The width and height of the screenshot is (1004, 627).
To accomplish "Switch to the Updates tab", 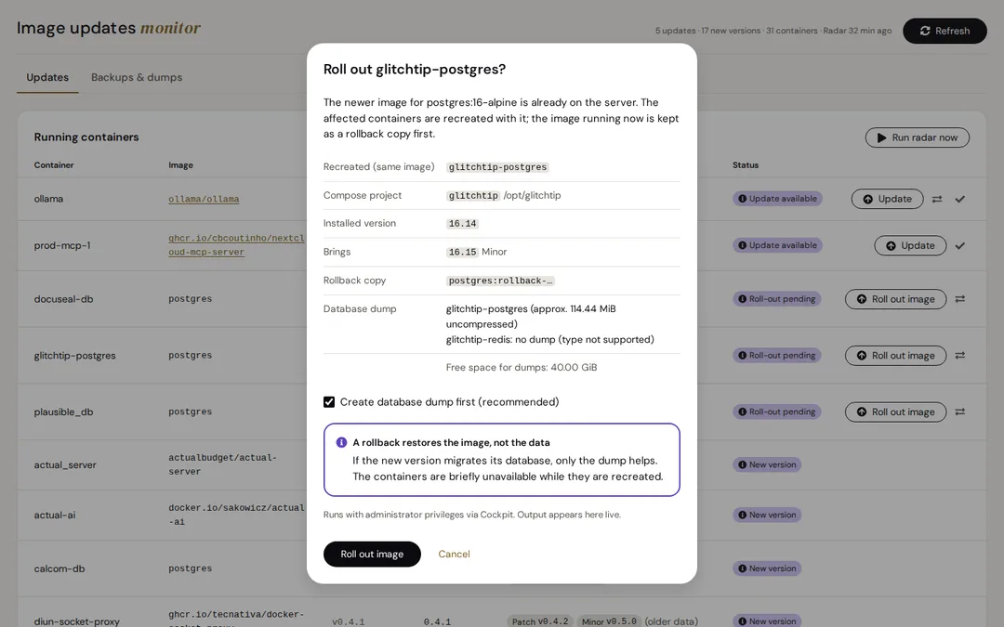I will point(47,77).
